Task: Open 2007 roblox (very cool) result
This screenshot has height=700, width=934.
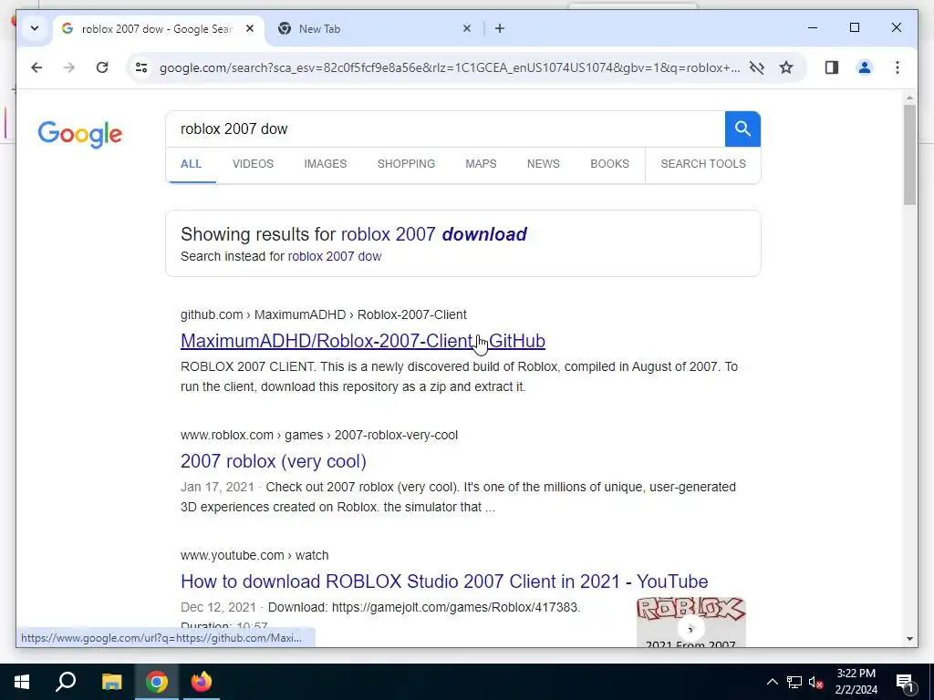Action: [x=273, y=461]
